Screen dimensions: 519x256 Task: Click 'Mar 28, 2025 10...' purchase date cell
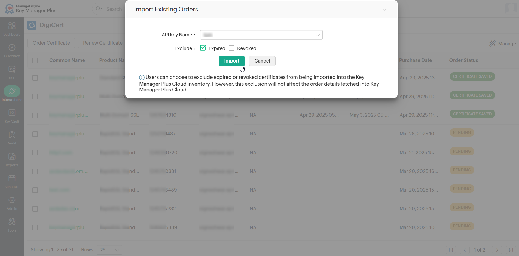pos(419,134)
